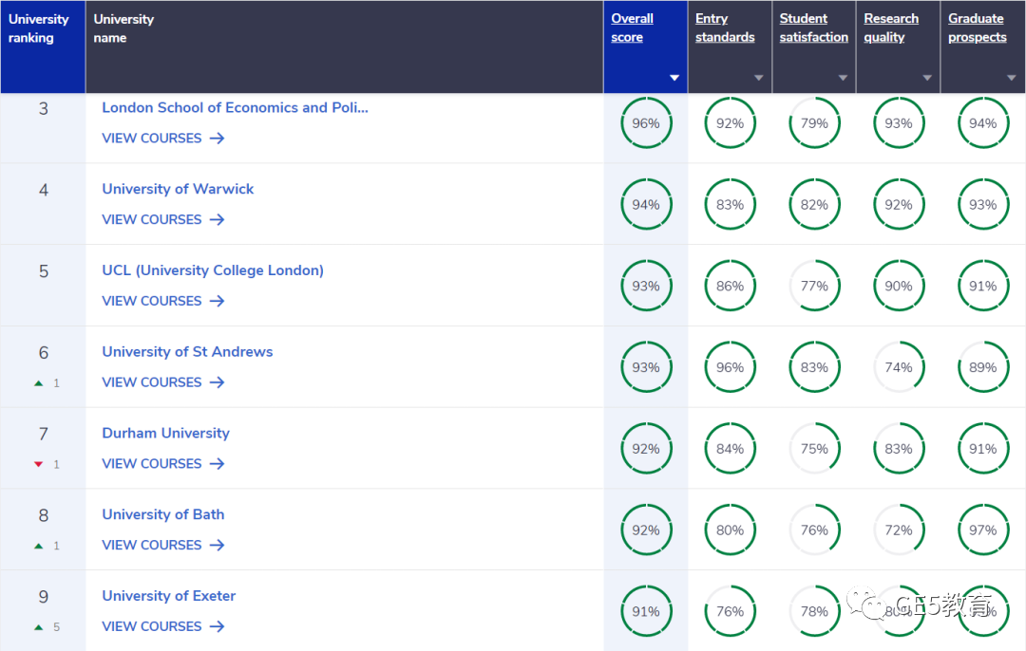Click green up arrow for Bath rank
1026x651 pixels.
coord(39,546)
